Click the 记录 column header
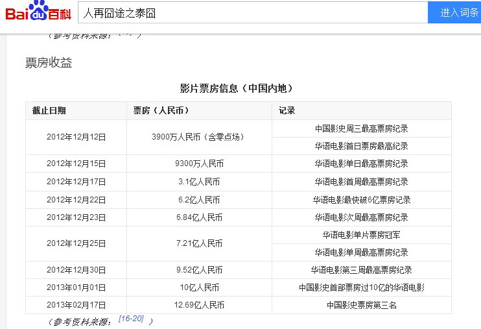The image size is (481, 329). 287,110
